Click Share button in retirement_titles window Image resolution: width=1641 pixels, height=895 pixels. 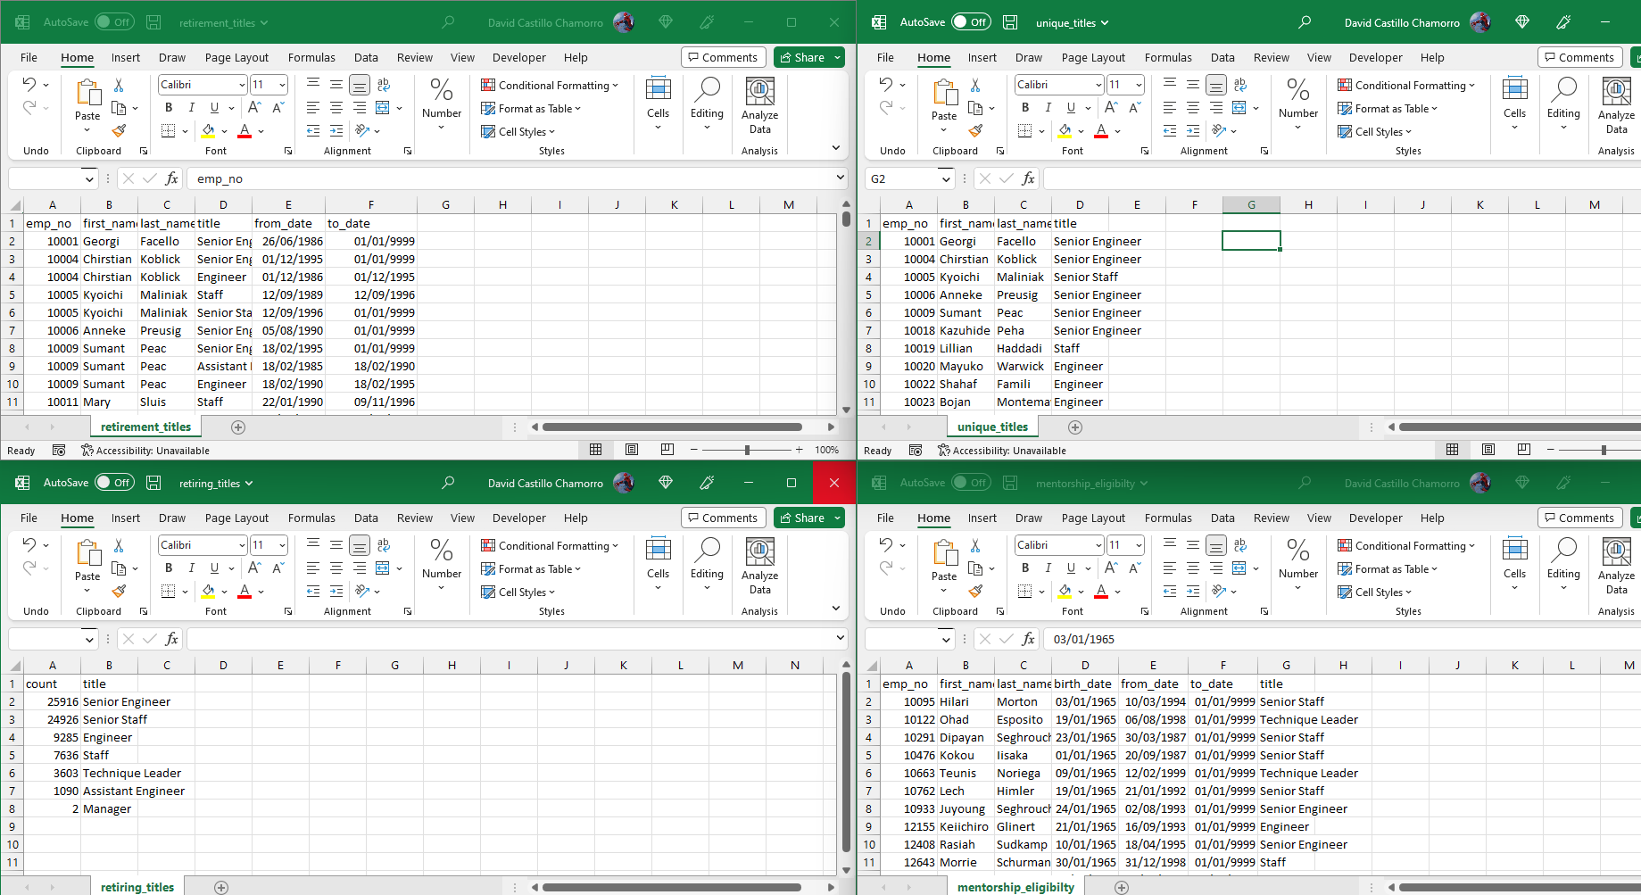click(x=802, y=57)
